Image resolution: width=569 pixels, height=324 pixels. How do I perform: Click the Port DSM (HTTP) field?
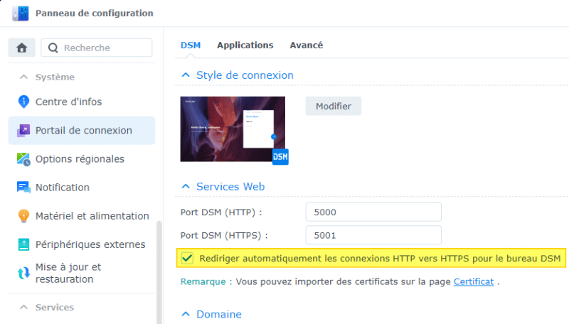tap(373, 212)
